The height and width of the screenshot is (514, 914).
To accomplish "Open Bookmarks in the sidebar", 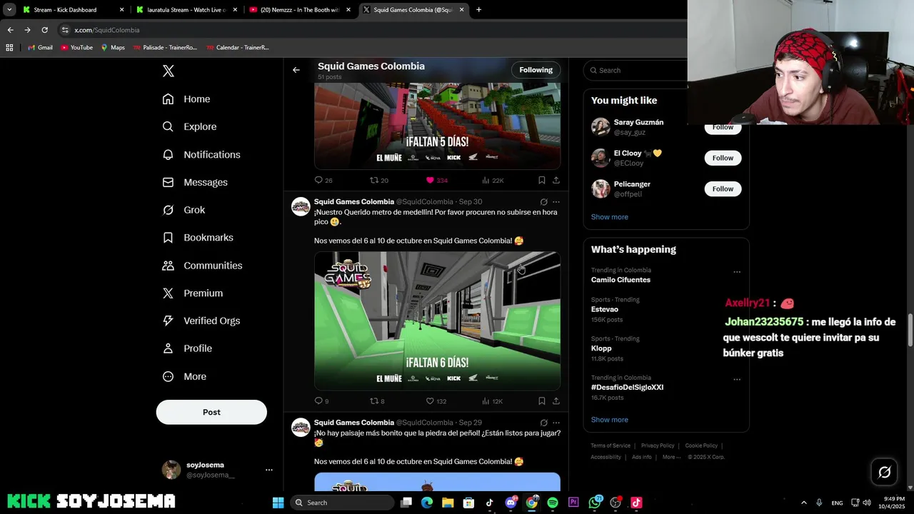I will (198, 238).
